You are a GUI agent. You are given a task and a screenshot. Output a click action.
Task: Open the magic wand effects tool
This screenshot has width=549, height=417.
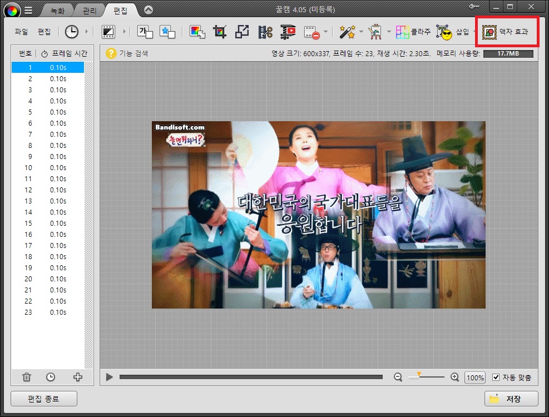tap(347, 32)
